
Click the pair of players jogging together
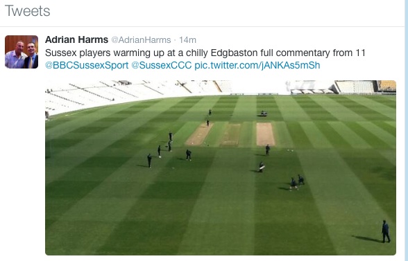point(297,182)
